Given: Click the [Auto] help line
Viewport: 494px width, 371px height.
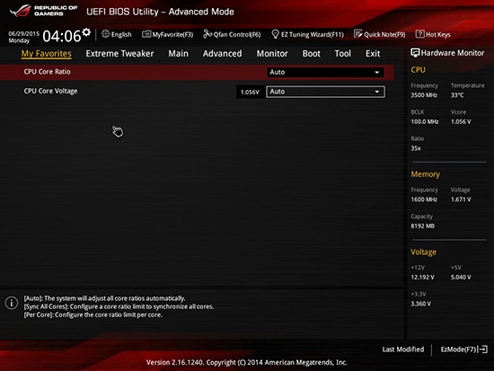Looking at the screenshot, I should click(x=104, y=298).
